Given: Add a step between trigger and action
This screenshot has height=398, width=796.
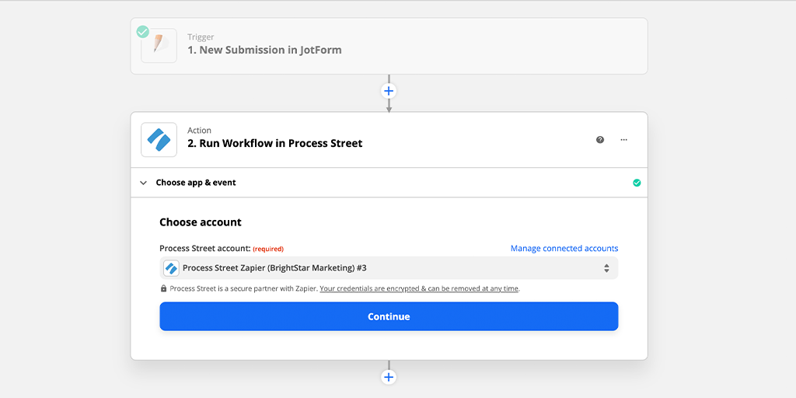Looking at the screenshot, I should [389, 91].
